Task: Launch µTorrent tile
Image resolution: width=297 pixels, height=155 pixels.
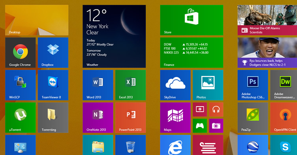Action: [21, 118]
